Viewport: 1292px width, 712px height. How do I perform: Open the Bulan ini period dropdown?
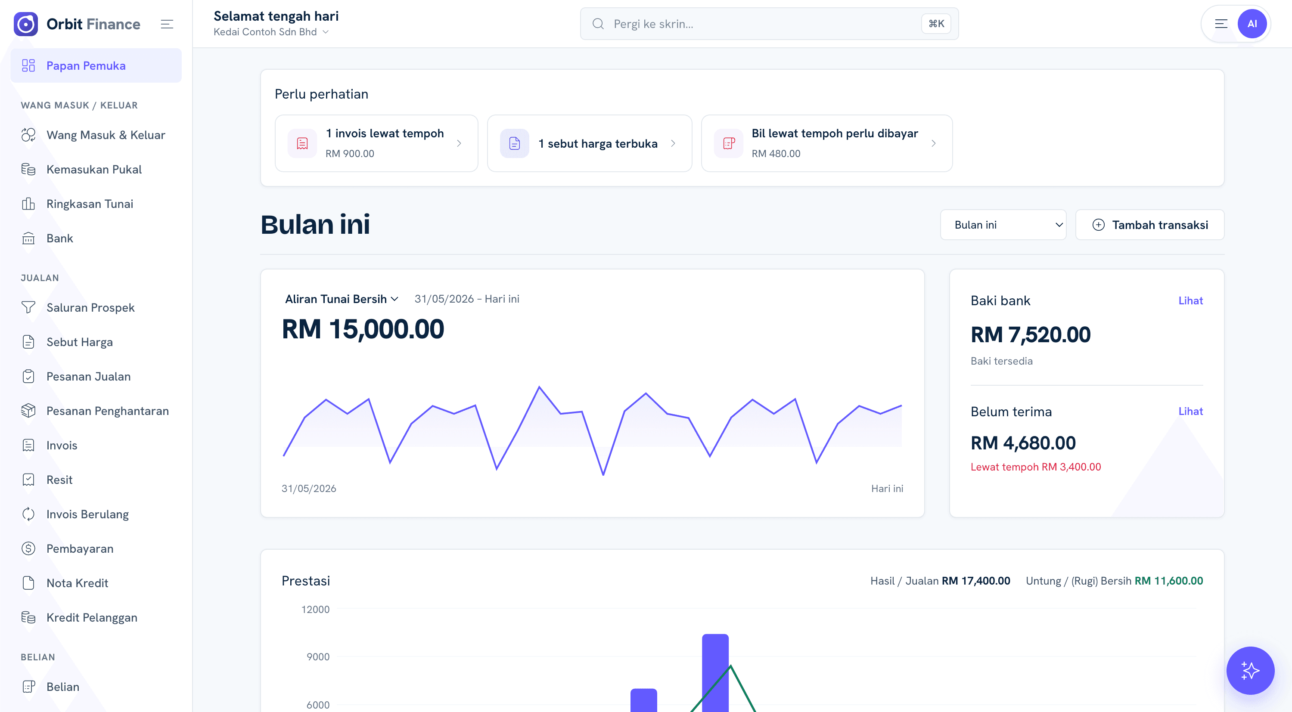point(1003,225)
